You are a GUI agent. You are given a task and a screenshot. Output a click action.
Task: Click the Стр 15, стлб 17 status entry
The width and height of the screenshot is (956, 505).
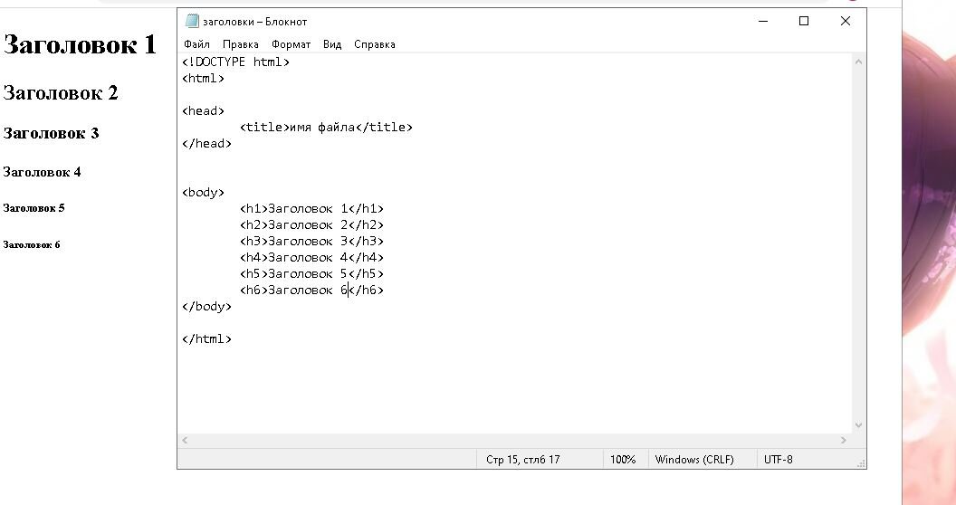tap(522, 460)
